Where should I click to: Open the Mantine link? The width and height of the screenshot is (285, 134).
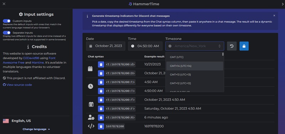[x=38, y=63]
